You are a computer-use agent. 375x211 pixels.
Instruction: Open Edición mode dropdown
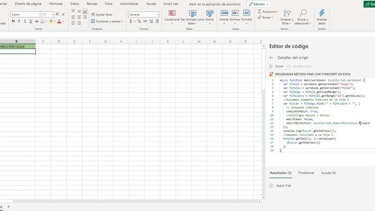(259, 4)
